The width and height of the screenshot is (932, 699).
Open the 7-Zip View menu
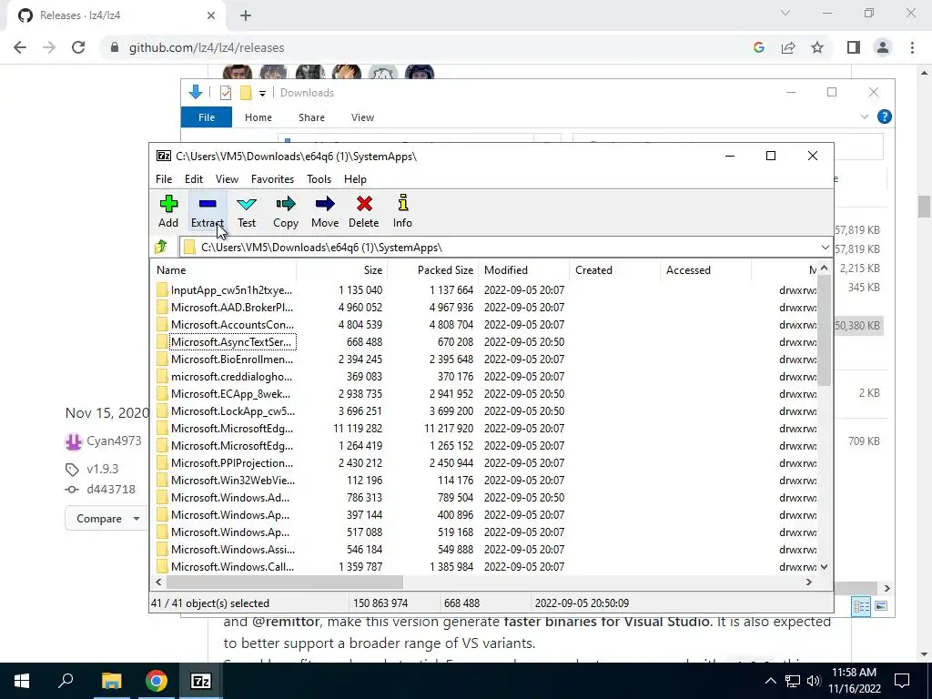pyautogui.click(x=227, y=179)
